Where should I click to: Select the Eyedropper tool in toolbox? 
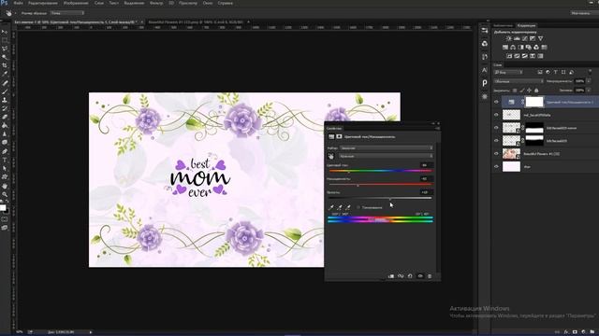[5, 74]
